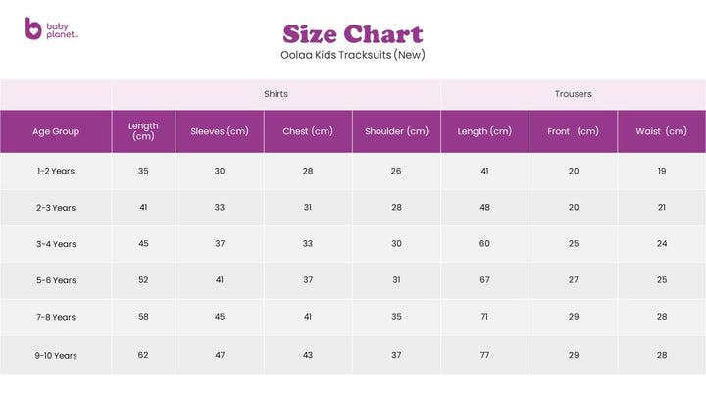Screen dimensions: 706x397
Task: Click the Shoulder (cm) column header
Action: (396, 131)
